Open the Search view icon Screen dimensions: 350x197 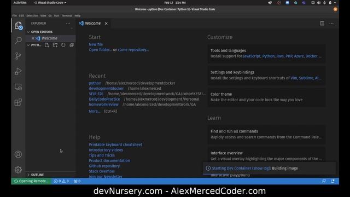point(18,40)
